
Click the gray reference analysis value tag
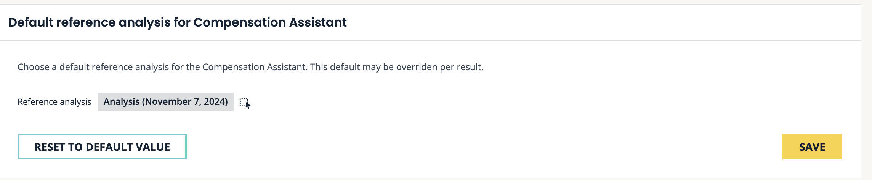point(165,102)
